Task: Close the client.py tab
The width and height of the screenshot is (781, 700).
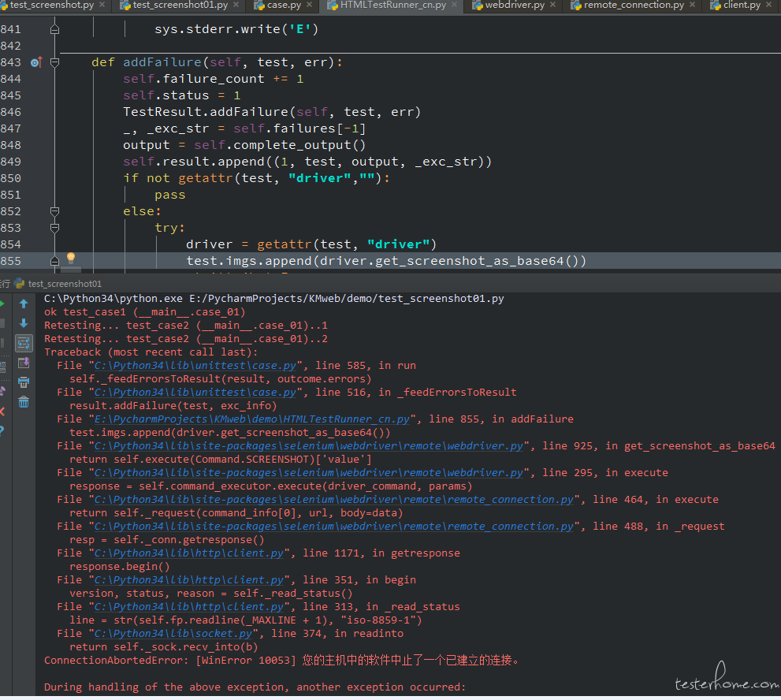Action: click(768, 5)
